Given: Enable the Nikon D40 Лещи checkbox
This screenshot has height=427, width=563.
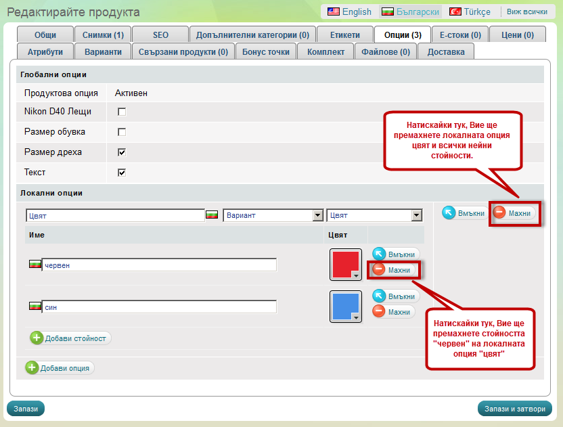Looking at the screenshot, I should point(122,111).
